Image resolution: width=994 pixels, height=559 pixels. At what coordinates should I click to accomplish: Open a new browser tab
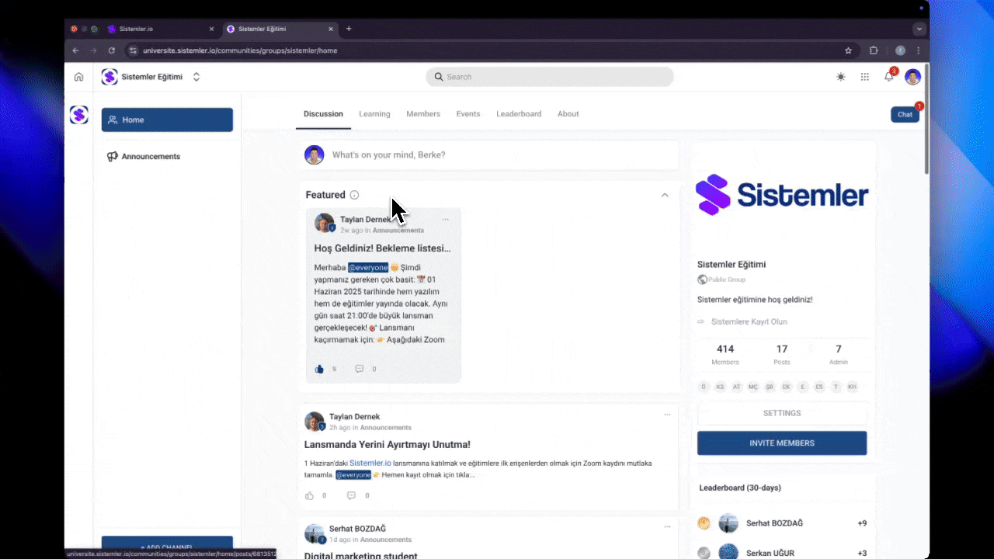[349, 29]
